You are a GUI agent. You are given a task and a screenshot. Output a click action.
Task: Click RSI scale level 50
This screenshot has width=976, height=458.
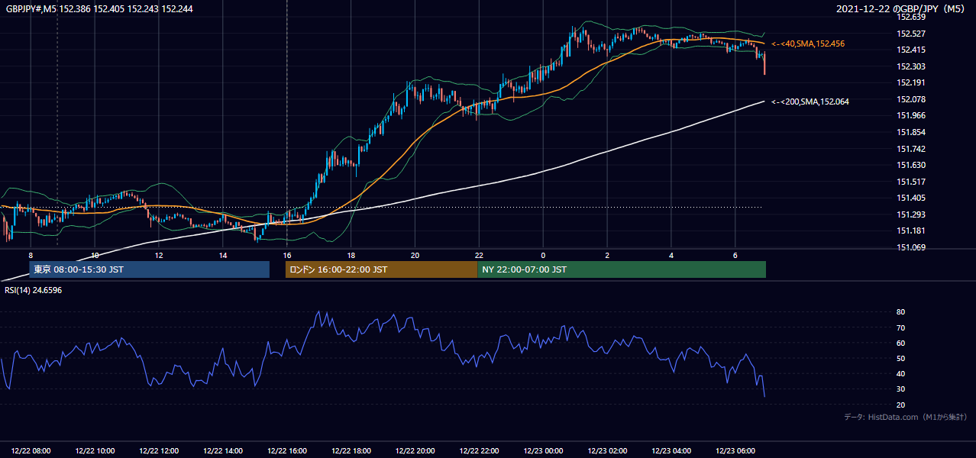(x=901, y=358)
